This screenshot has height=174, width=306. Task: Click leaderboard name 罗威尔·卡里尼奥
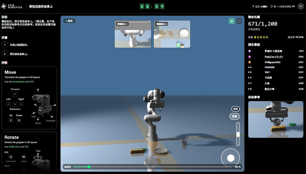coord(273,51)
